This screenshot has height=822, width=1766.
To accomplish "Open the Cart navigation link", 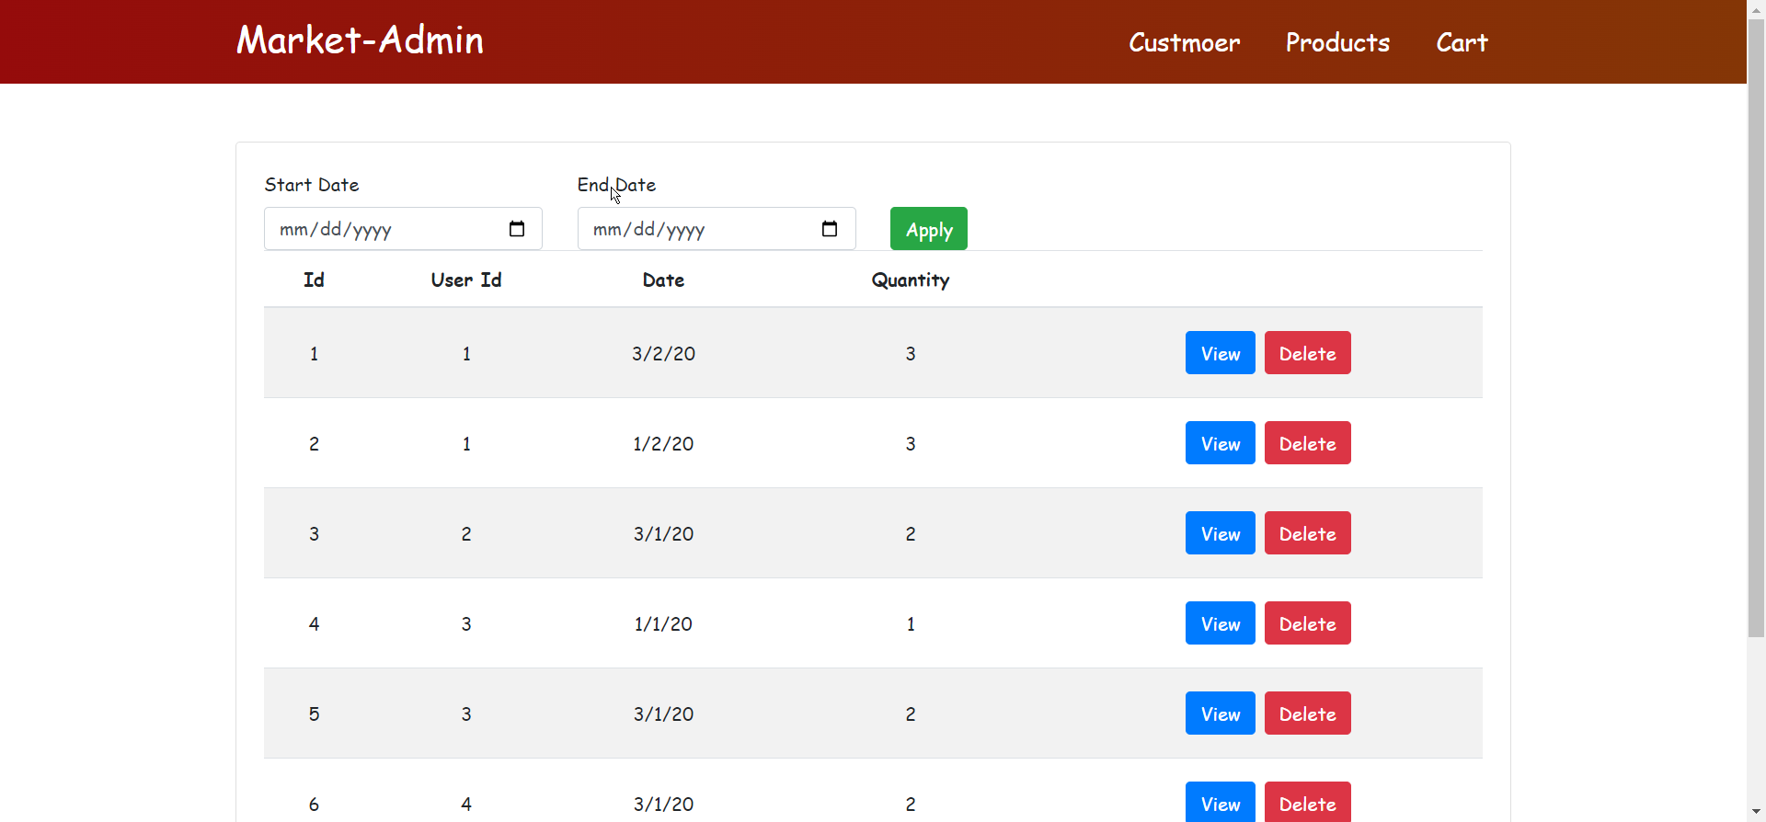I will (1462, 42).
